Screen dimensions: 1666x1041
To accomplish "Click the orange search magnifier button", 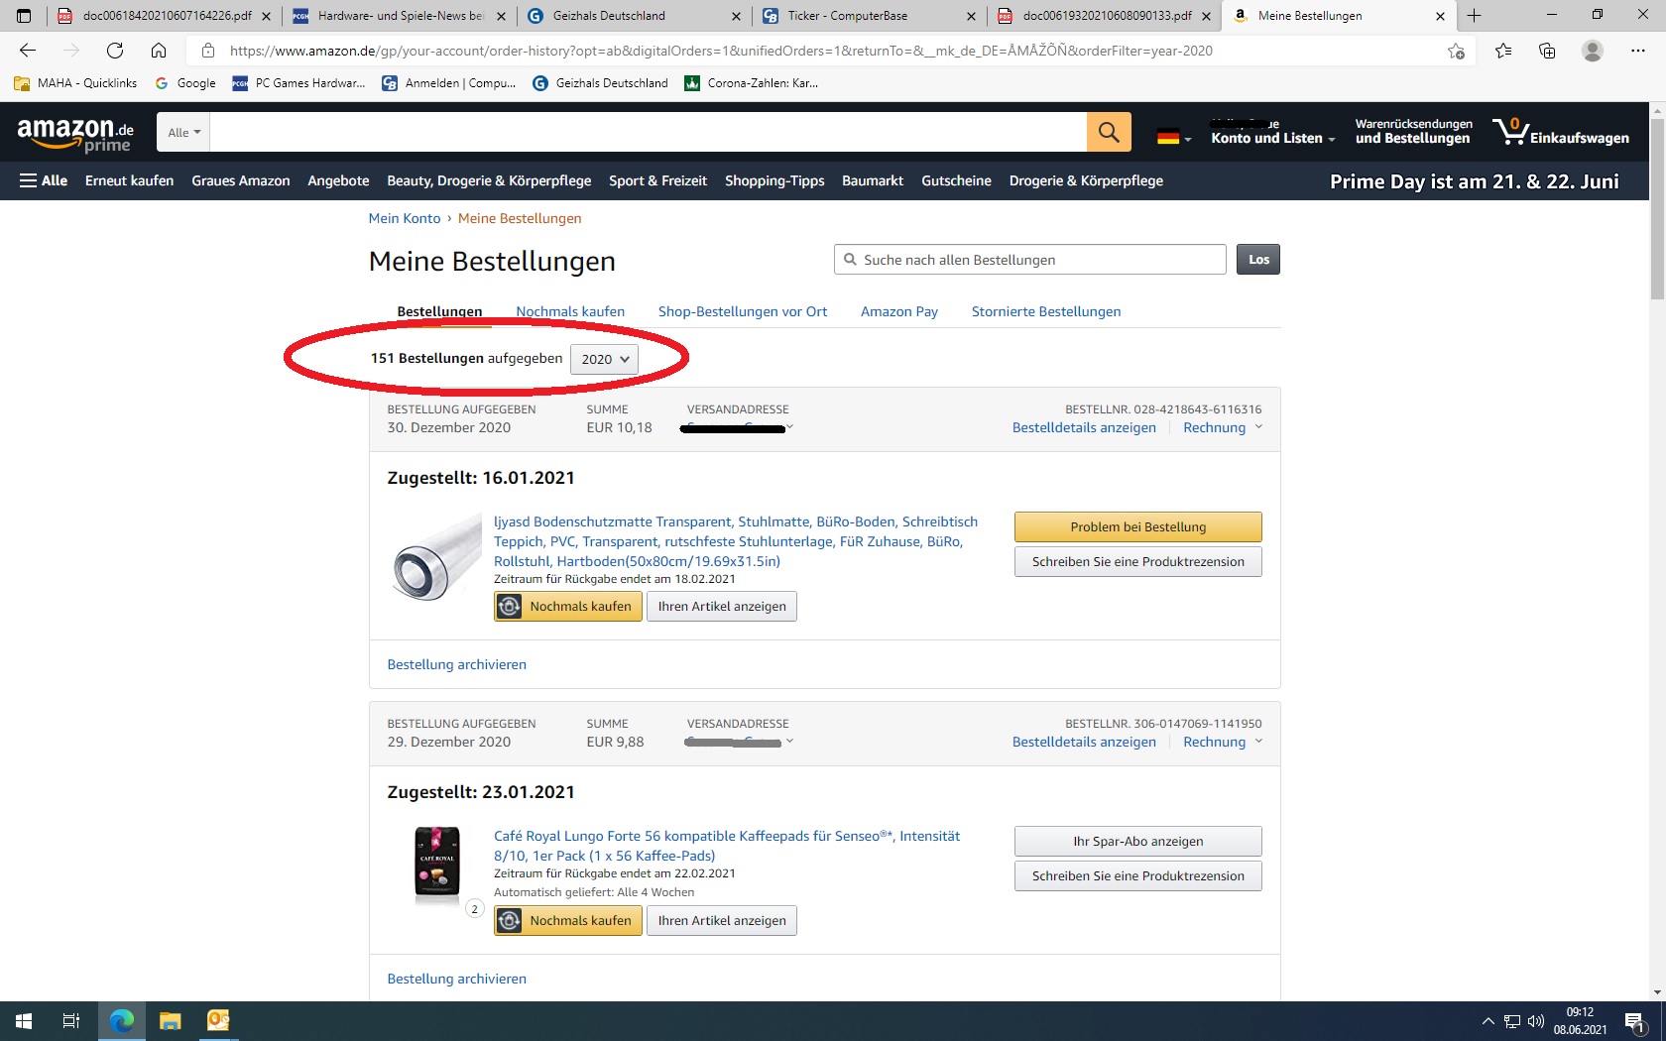I will 1109,132.
